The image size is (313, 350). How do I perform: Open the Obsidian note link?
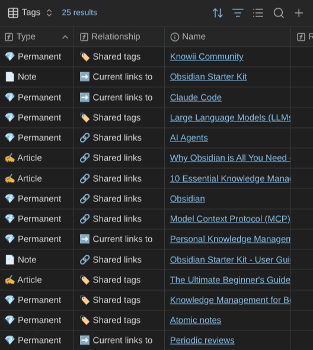(x=187, y=198)
